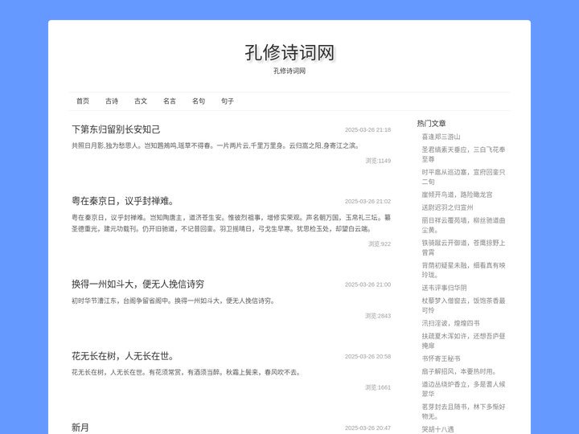The width and height of the screenshot is (579, 434).
Task: Open the article titled 新月
Action: 80,428
